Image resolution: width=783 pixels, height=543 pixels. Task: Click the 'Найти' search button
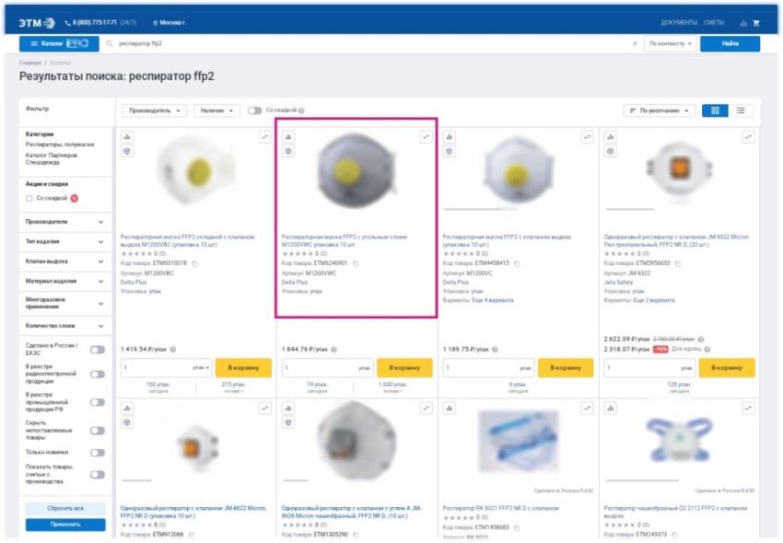730,44
